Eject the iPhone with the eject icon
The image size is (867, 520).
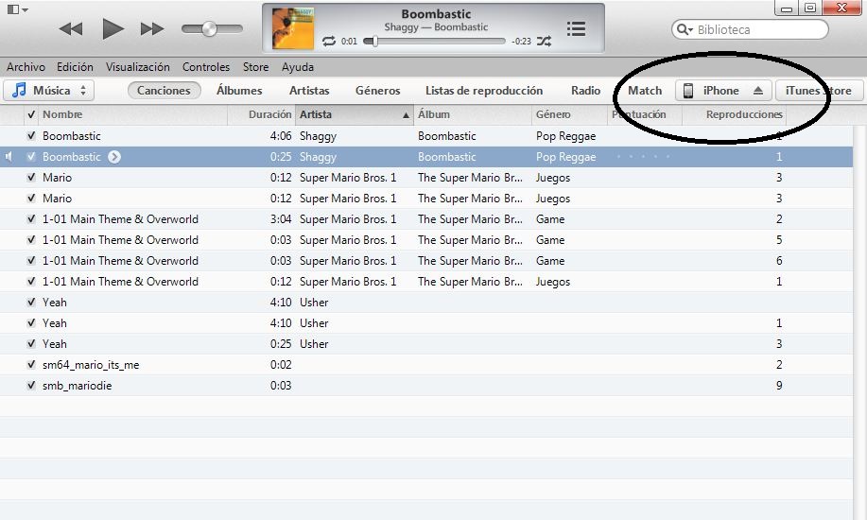[758, 90]
